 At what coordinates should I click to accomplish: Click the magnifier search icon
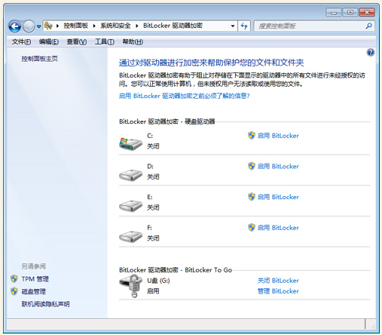pyautogui.click(x=369, y=26)
